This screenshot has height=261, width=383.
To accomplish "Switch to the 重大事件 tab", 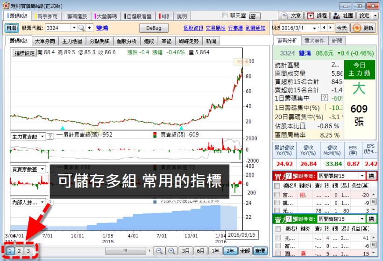I will 314,41.
